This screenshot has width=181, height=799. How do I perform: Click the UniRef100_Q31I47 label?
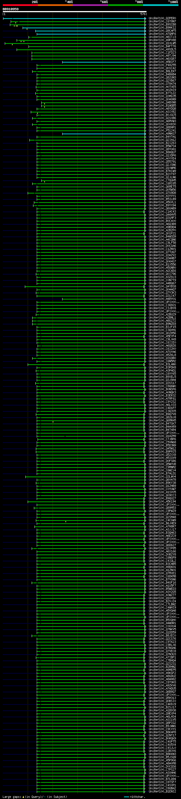click(x=162, y=296)
